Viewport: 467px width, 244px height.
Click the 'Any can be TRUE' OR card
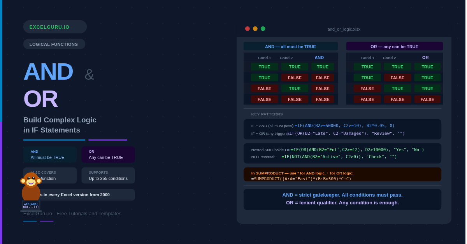[x=108, y=155]
